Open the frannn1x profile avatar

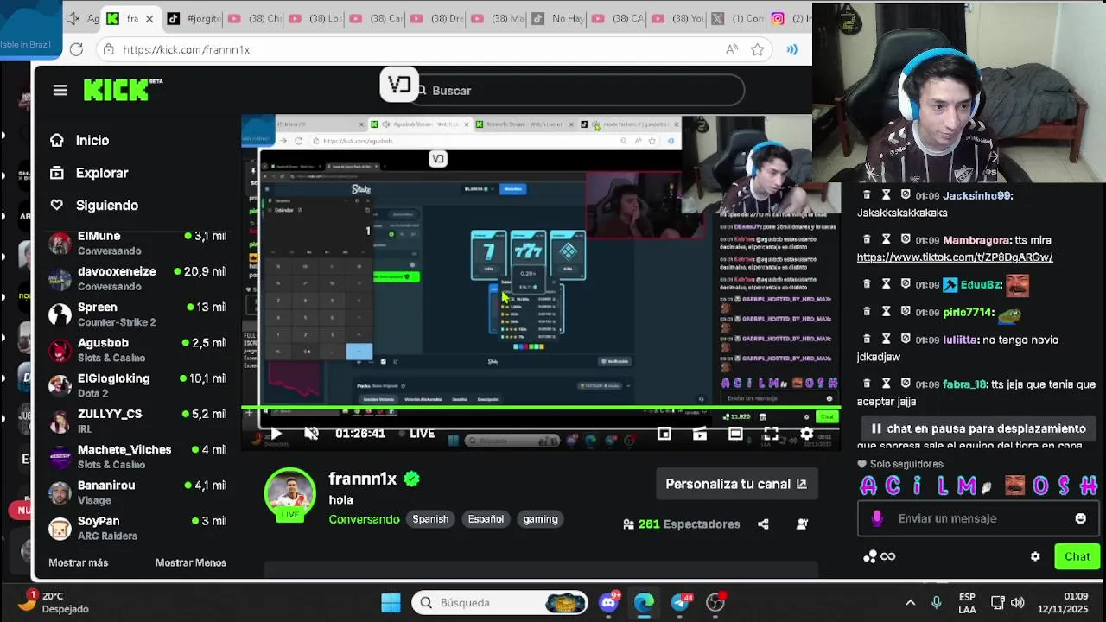(289, 494)
